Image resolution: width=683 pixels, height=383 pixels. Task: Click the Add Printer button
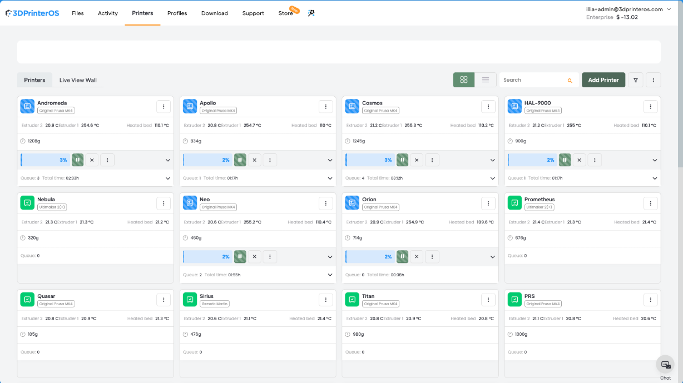603,80
